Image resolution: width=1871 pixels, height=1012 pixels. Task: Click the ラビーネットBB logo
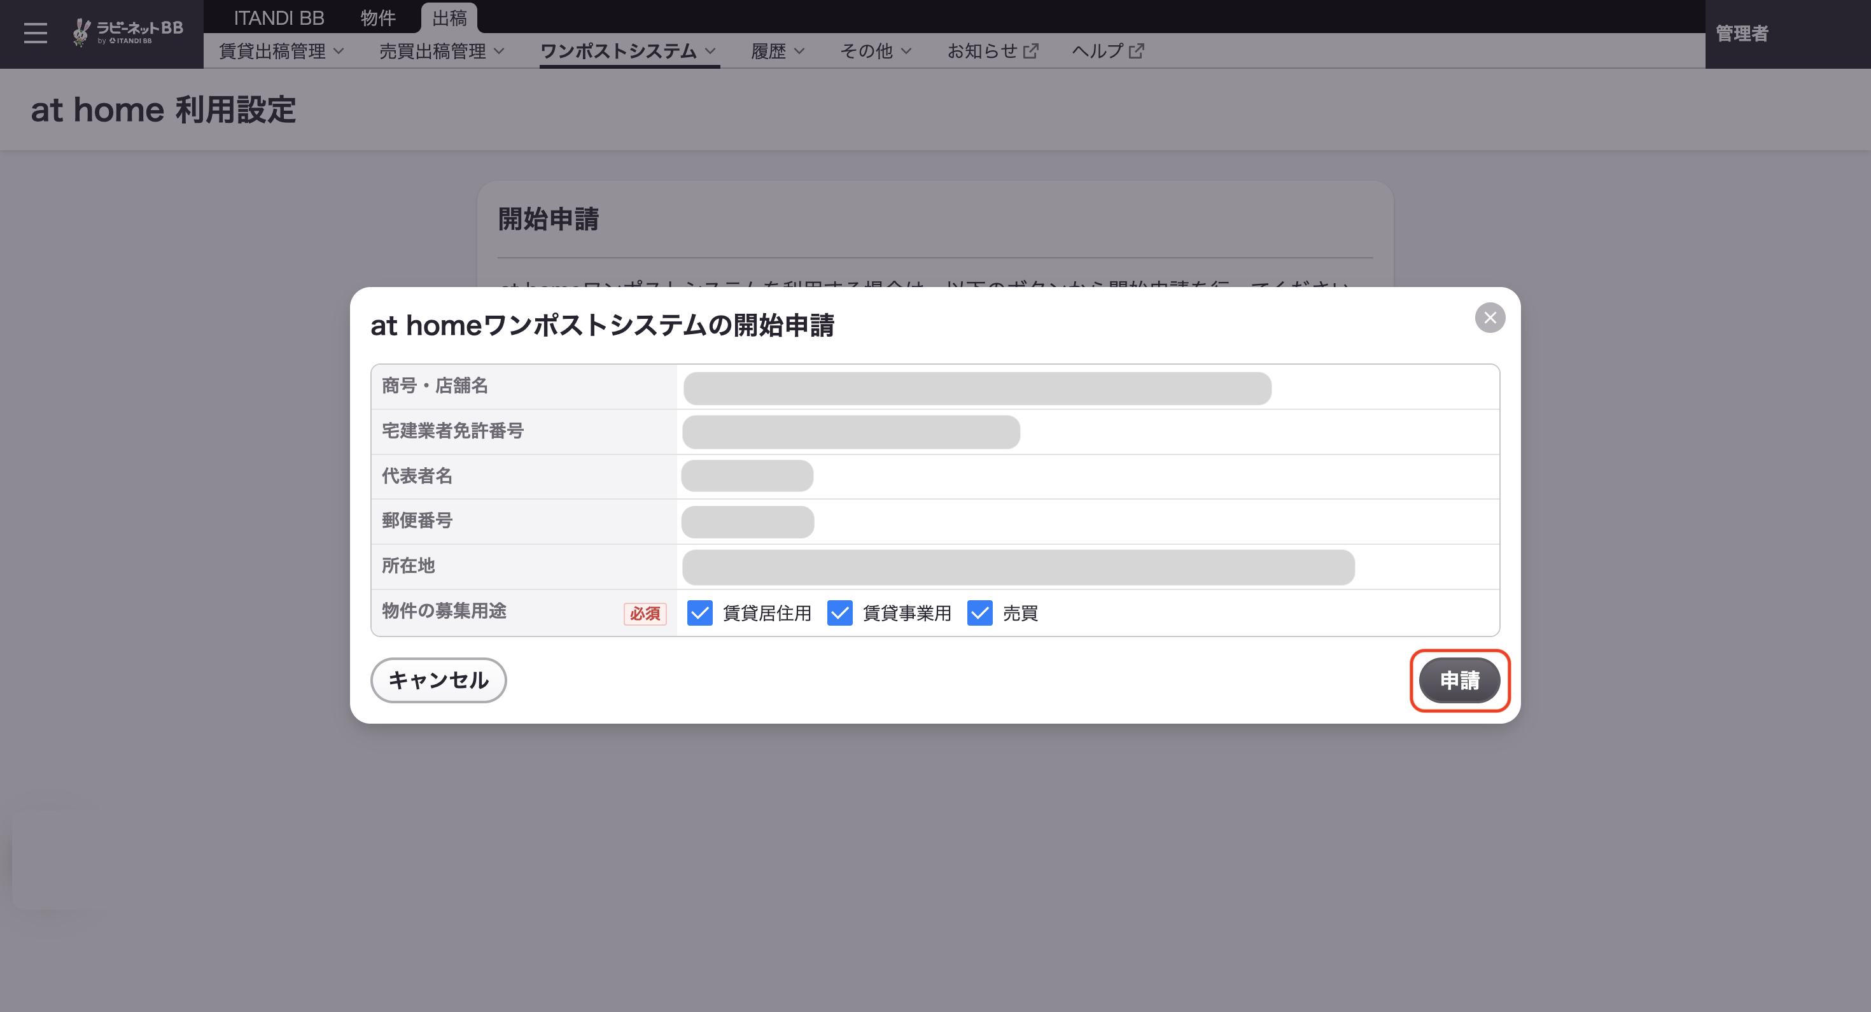tap(128, 32)
